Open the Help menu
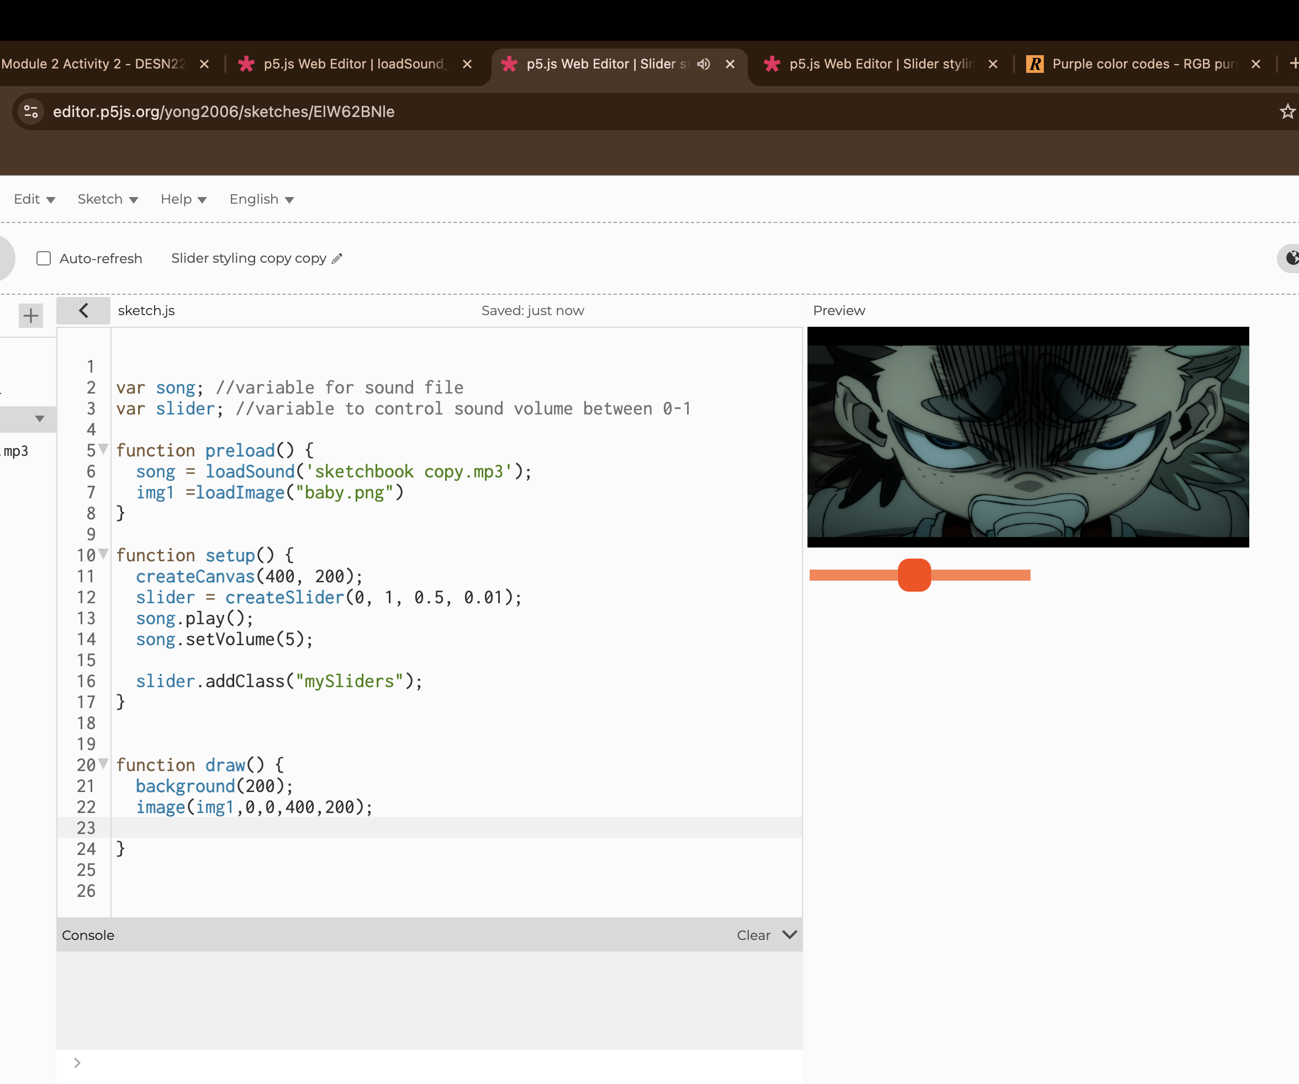Image resolution: width=1299 pixels, height=1084 pixels. (184, 199)
